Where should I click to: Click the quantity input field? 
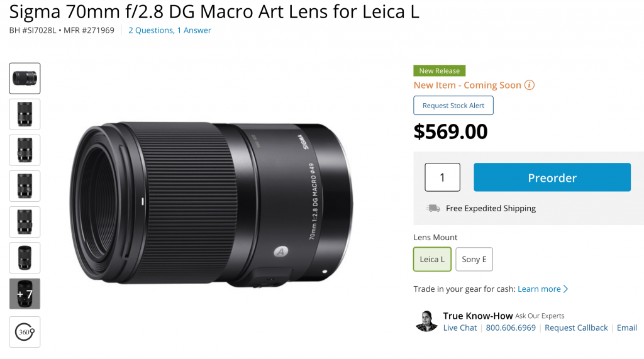click(442, 177)
